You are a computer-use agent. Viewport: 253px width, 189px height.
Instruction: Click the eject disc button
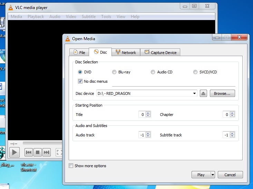click(203, 93)
